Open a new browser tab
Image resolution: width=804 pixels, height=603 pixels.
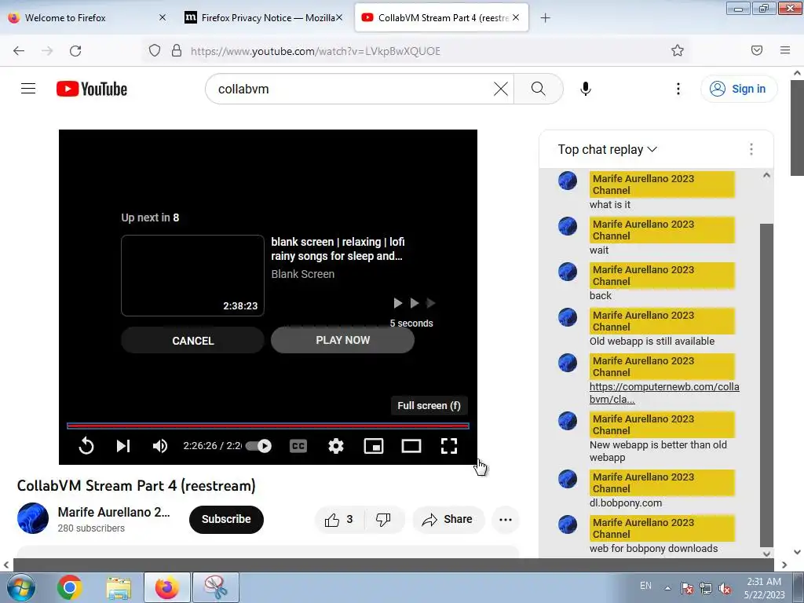545,18
